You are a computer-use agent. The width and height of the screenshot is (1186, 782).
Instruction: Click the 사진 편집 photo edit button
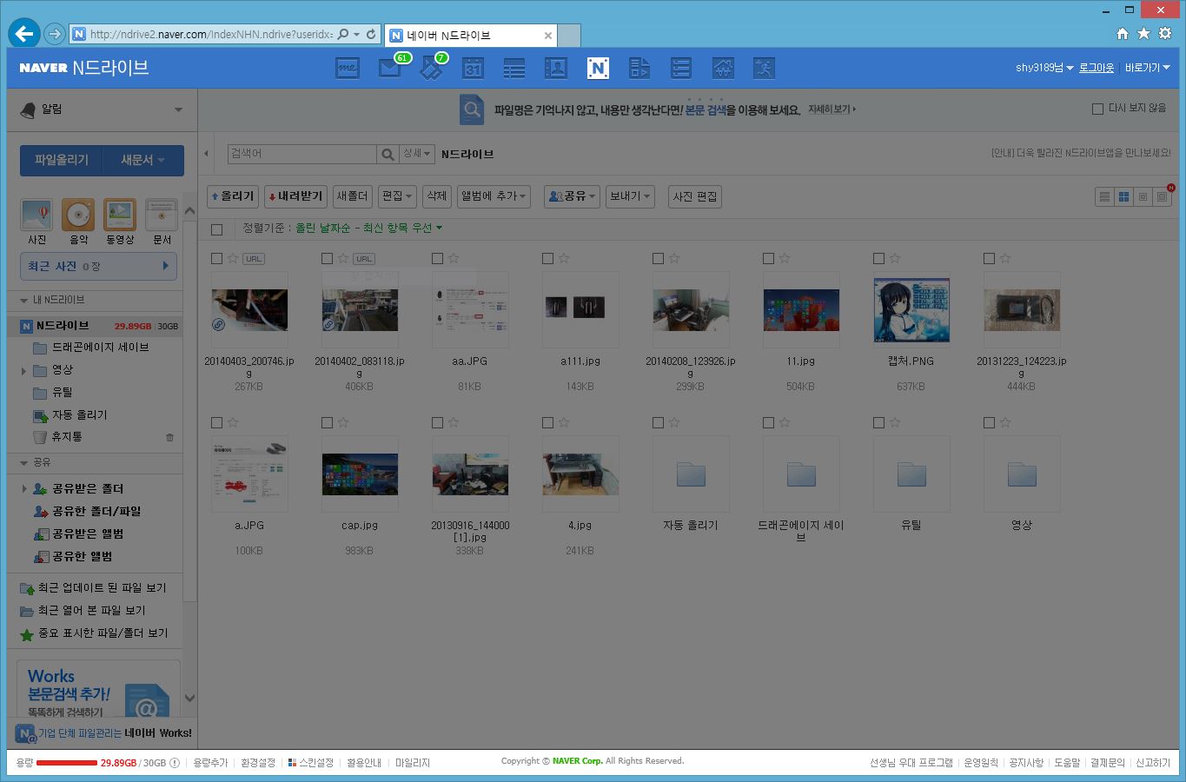[x=695, y=196]
